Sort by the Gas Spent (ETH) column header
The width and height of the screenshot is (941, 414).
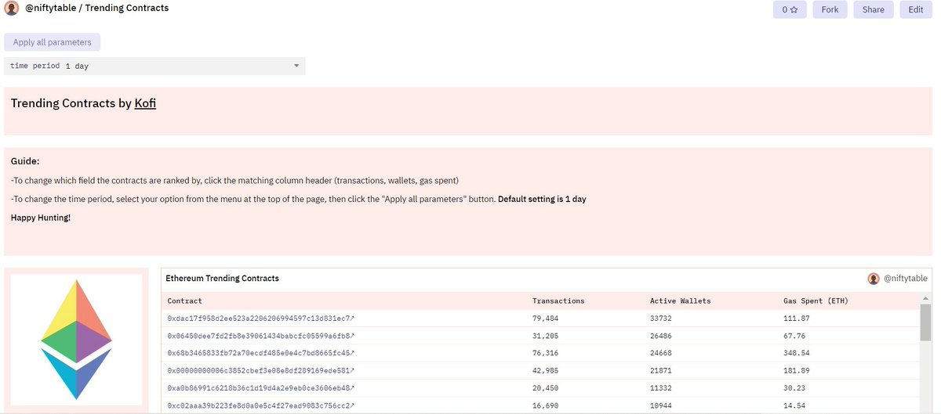pyautogui.click(x=816, y=301)
